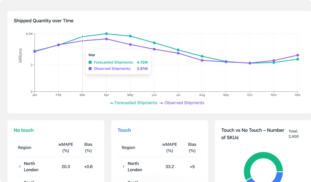
Task: Sort by wMAPE column in No touch table
Action: tap(66, 147)
